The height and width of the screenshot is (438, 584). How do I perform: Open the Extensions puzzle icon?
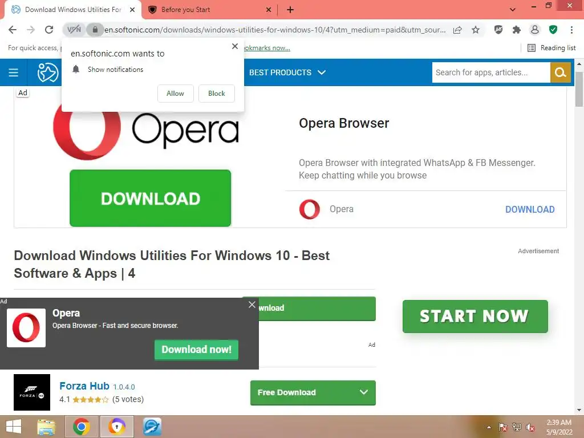point(517,30)
